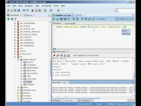
Task: Run statement with green play icon
Action: 54,19
